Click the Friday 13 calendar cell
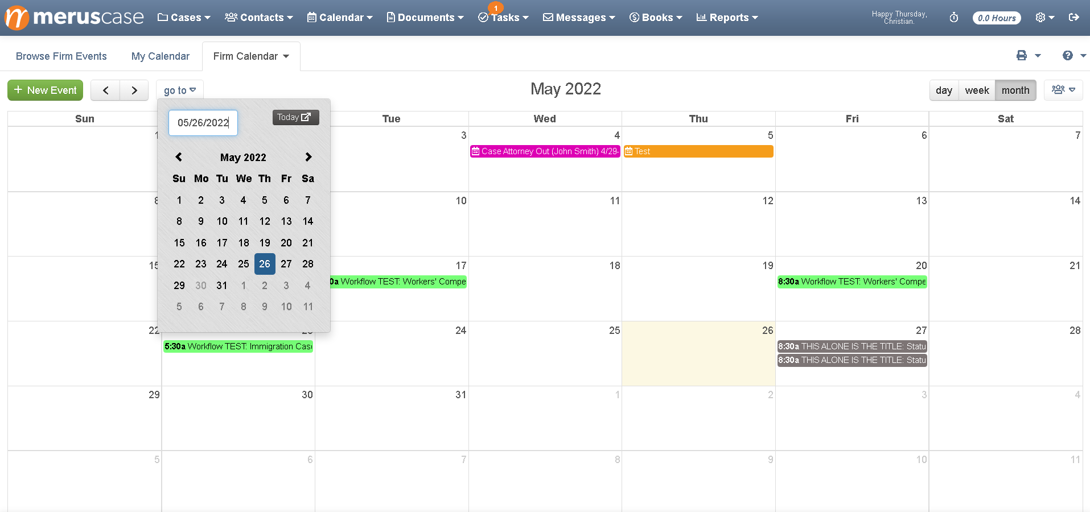1090x512 pixels. (852, 224)
